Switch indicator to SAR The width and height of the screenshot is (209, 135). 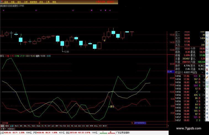[75, 126]
